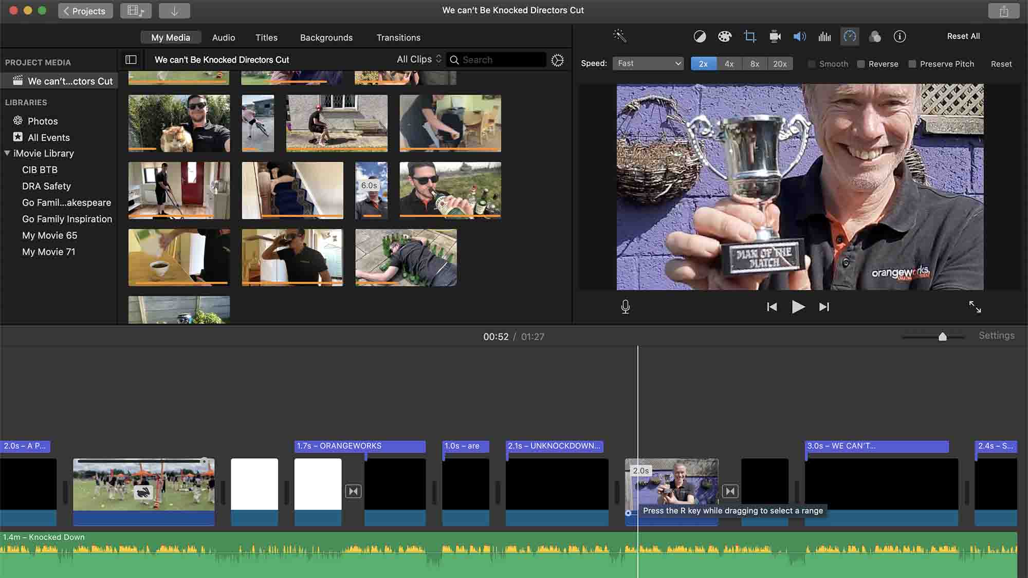Check the Reverse playback checkbox
The width and height of the screenshot is (1028, 578).
[861, 64]
